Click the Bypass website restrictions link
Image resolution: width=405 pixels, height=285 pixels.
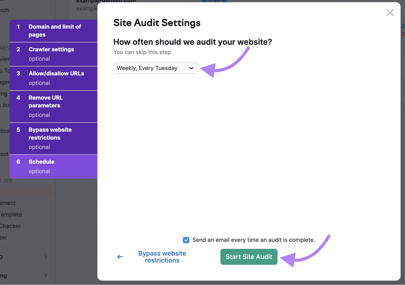point(162,256)
